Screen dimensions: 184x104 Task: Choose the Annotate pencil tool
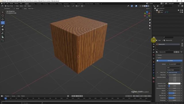[3, 34]
